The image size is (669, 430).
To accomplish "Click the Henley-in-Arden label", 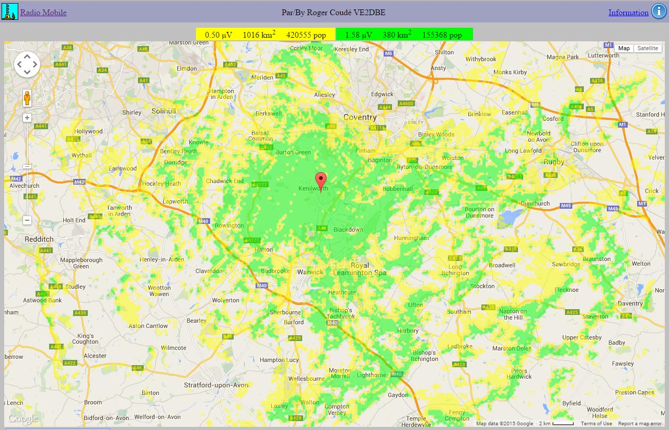I will (162, 260).
